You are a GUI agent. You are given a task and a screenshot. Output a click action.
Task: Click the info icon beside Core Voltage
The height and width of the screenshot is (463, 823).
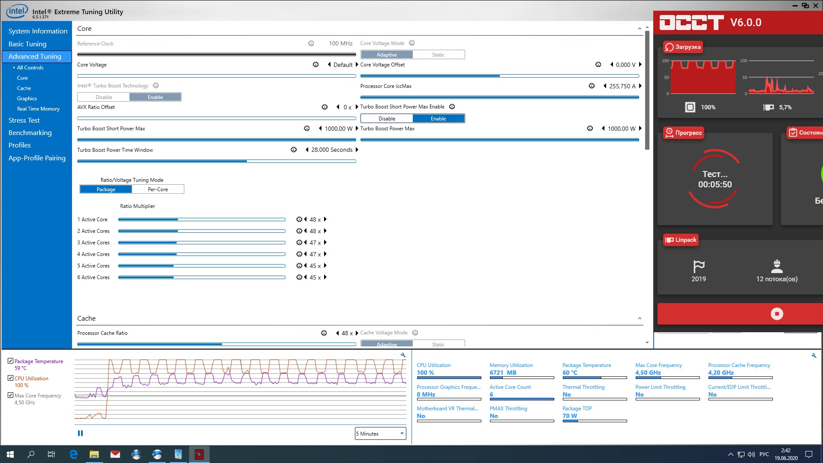point(315,65)
